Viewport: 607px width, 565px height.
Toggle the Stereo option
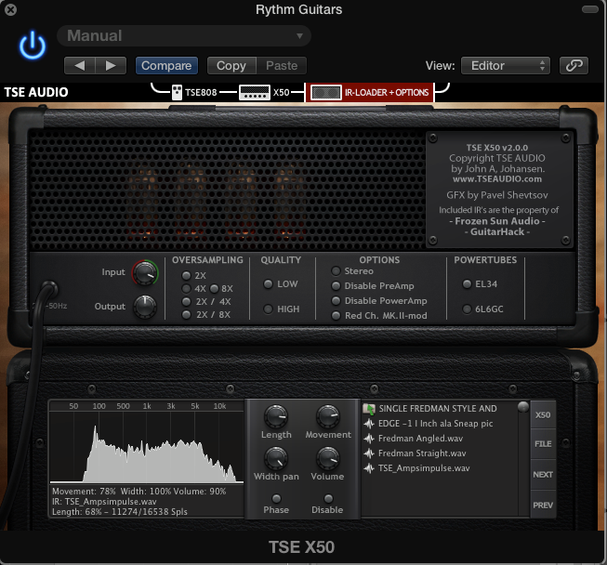[336, 271]
